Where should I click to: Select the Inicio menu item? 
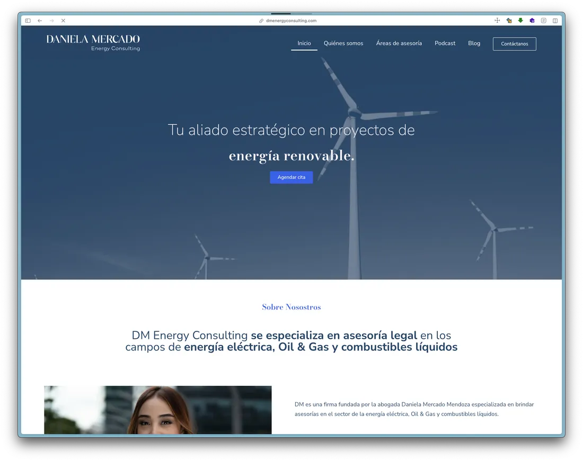coord(304,43)
